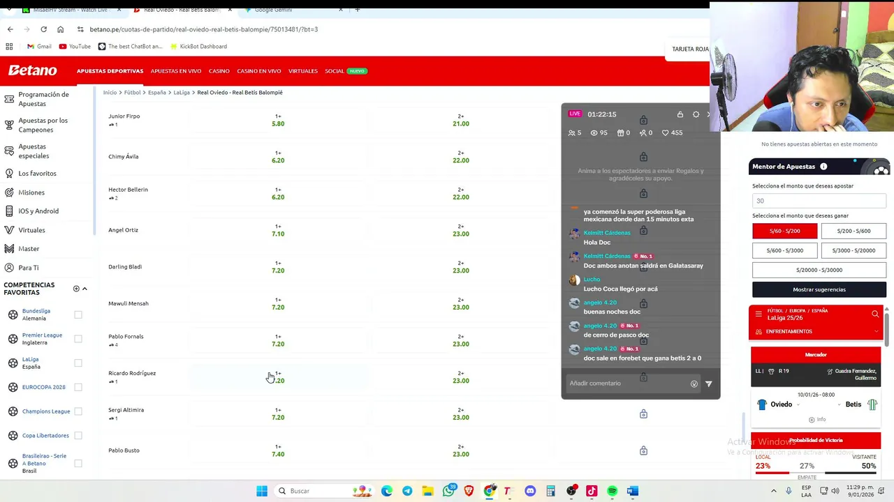This screenshot has width=894, height=502.
Task: Open the Oviedo team dropdown arrow
Action: (798, 404)
